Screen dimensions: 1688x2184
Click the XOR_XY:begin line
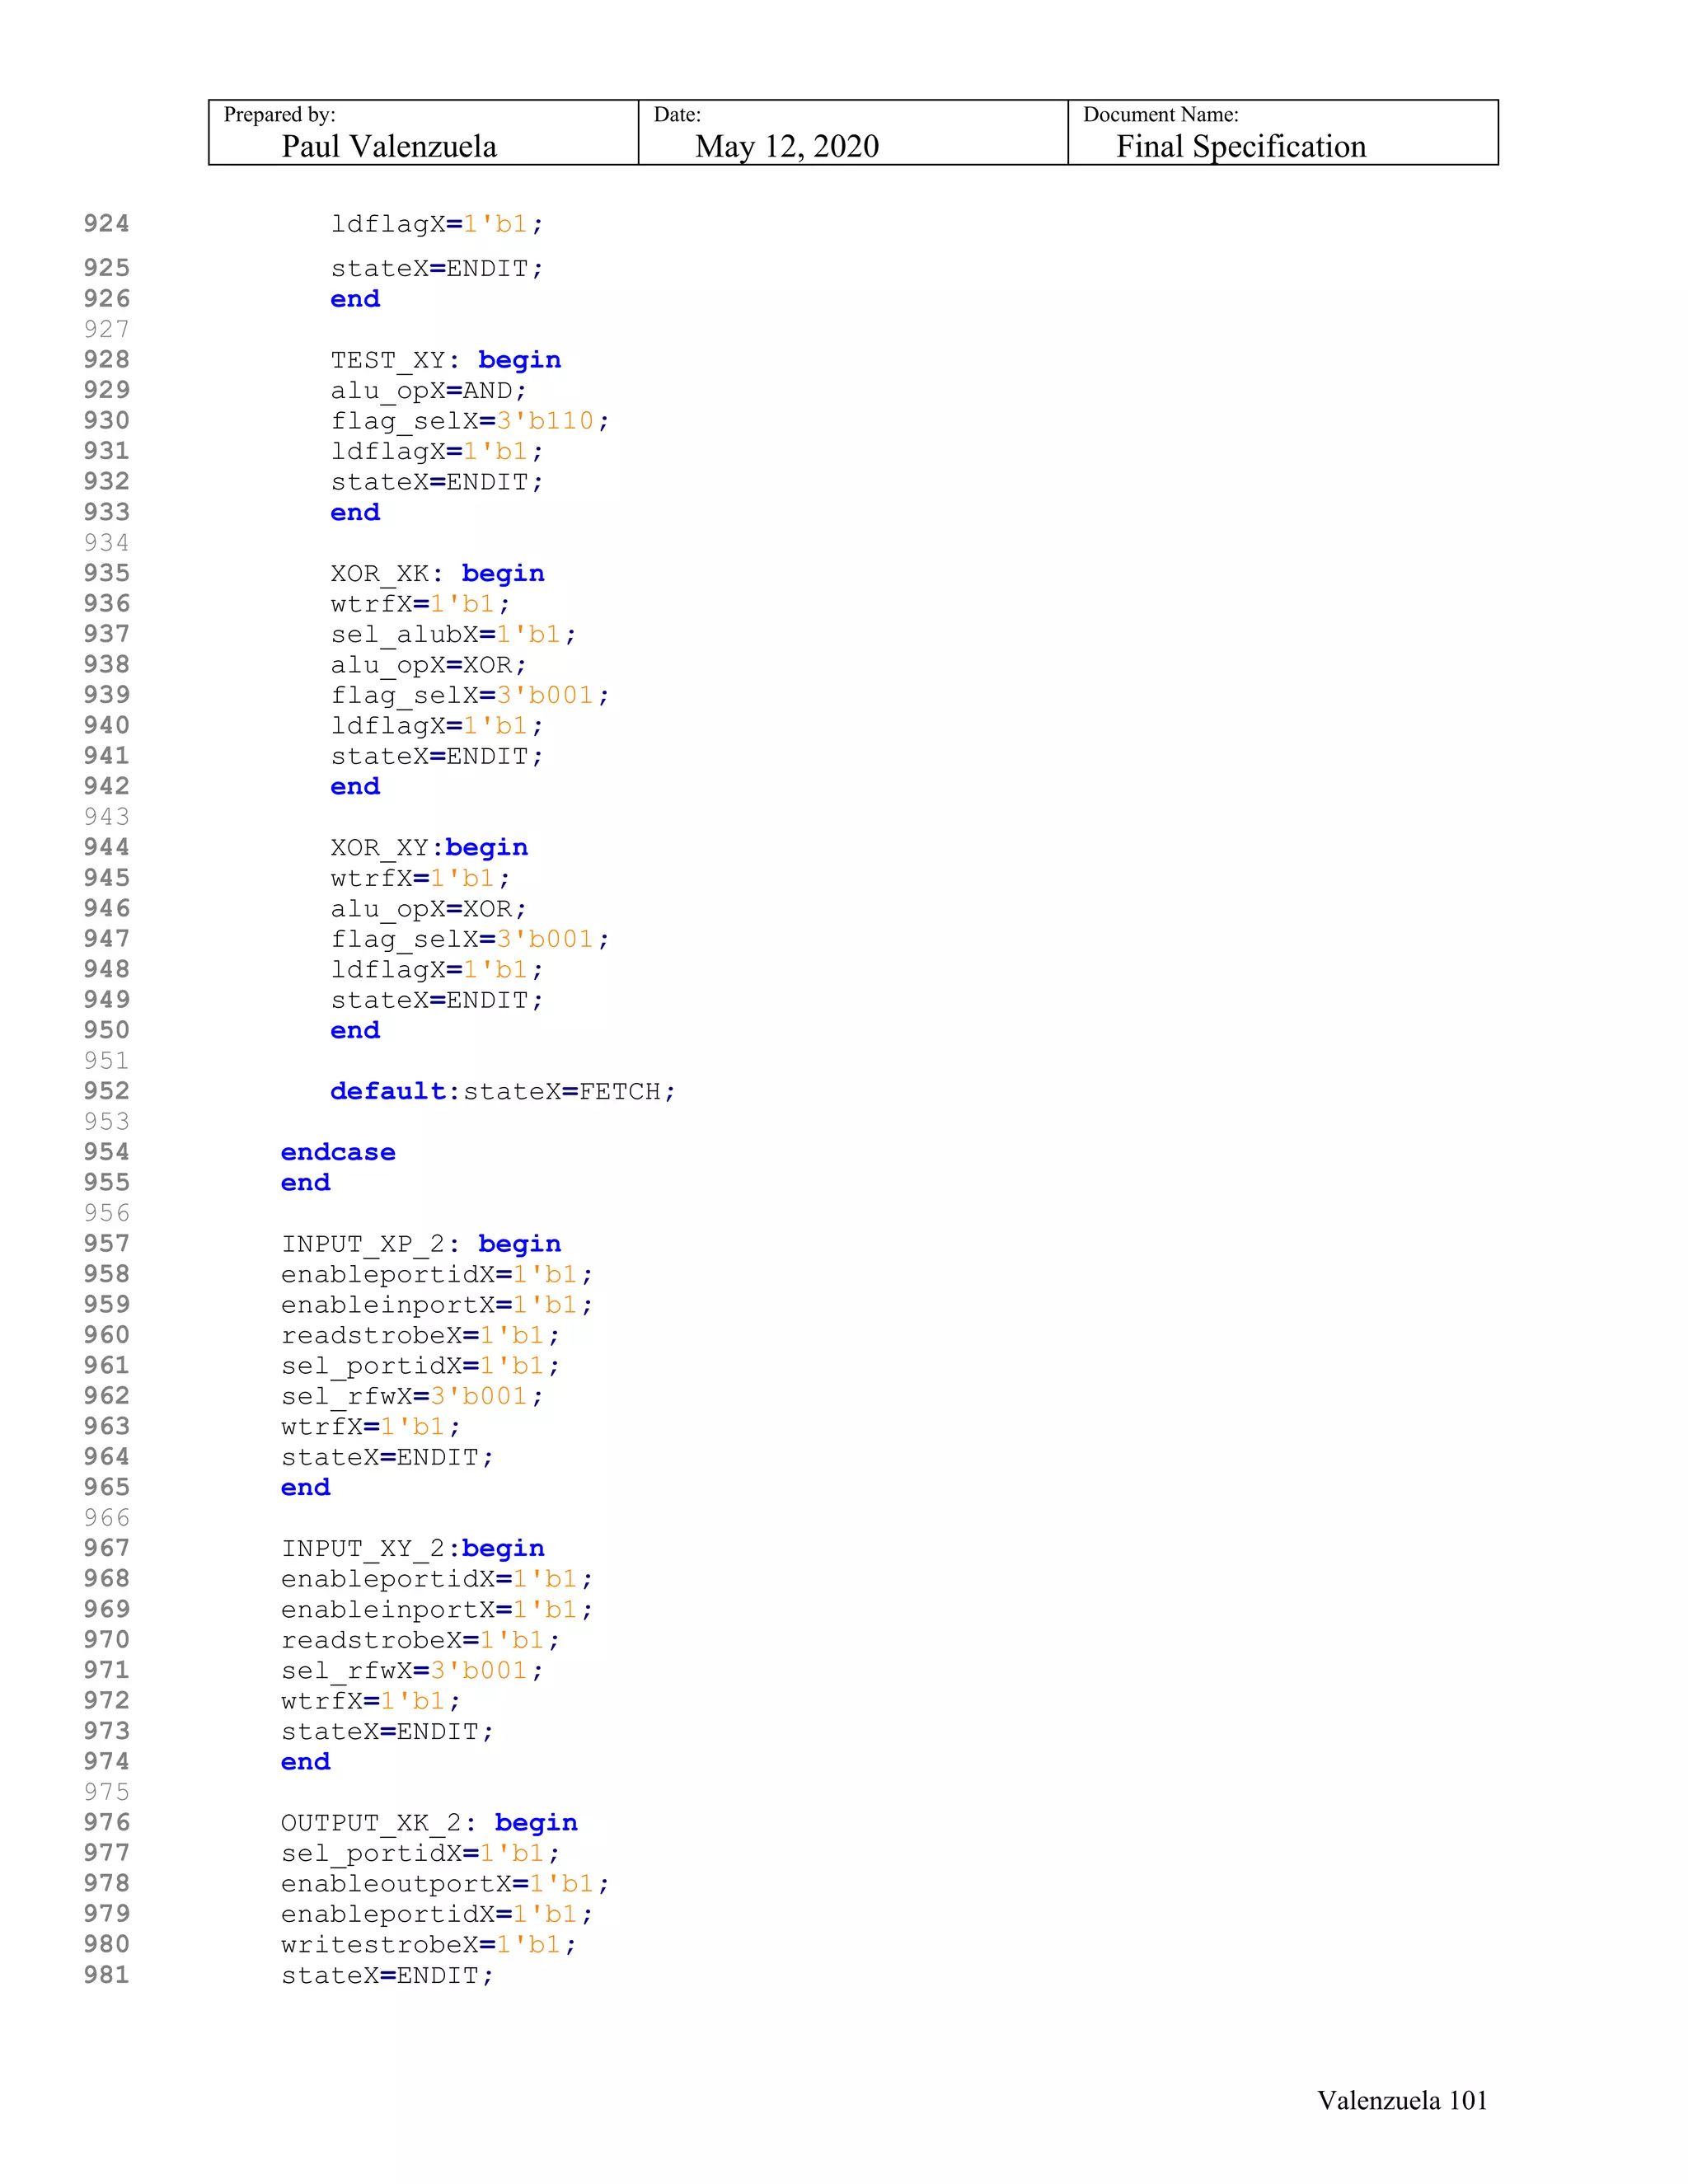pos(429,848)
